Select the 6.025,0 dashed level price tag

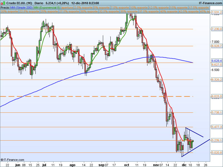[217, 96]
